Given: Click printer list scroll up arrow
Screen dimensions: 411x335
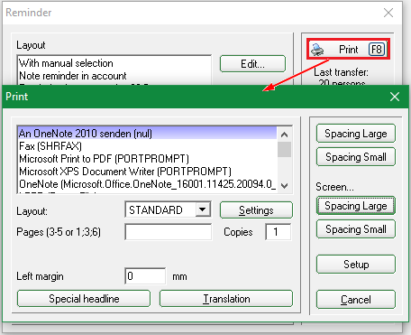Looking at the screenshot, I should (x=284, y=135).
